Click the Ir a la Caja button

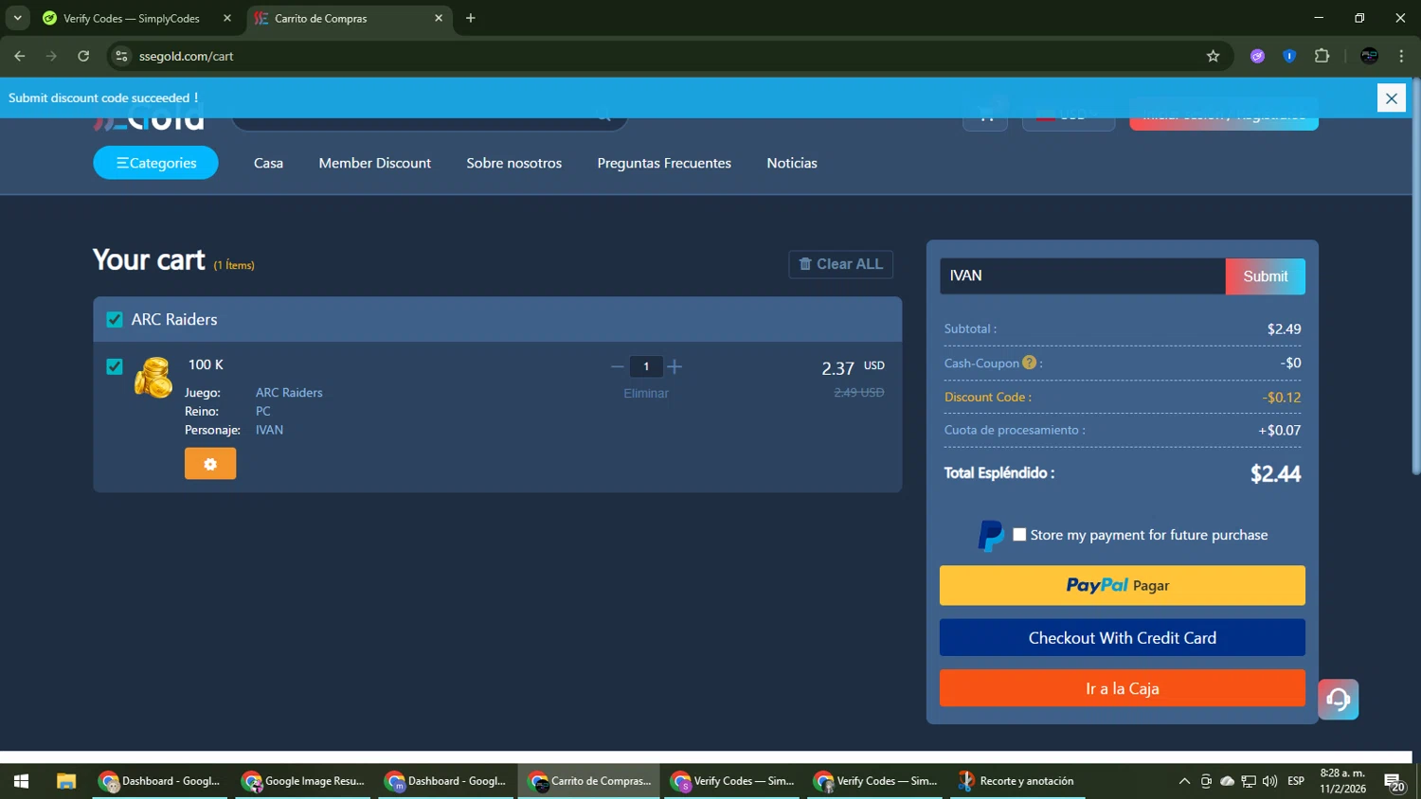click(x=1122, y=688)
